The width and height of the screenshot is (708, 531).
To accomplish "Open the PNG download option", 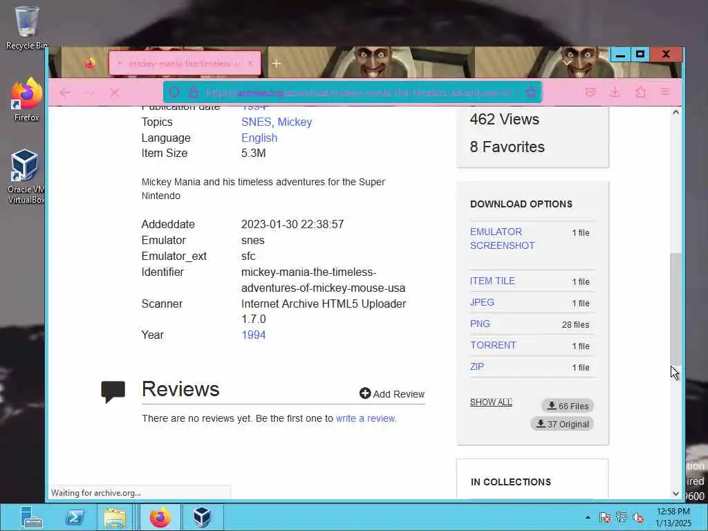I will (480, 324).
